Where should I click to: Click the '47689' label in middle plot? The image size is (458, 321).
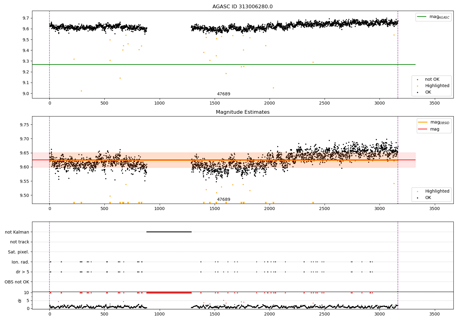(224, 200)
